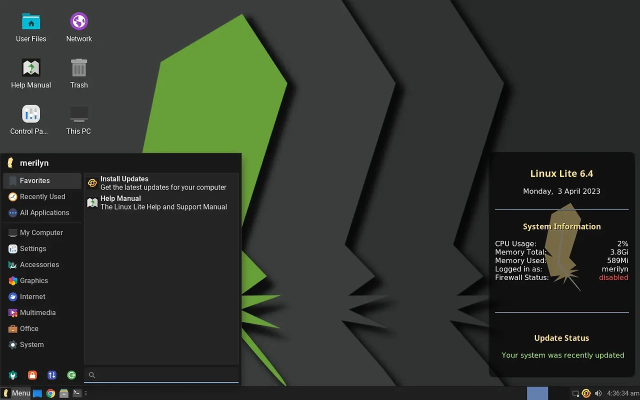Click the taskbar separator handle after terminal
The width and height of the screenshot is (640, 400).
85,393
